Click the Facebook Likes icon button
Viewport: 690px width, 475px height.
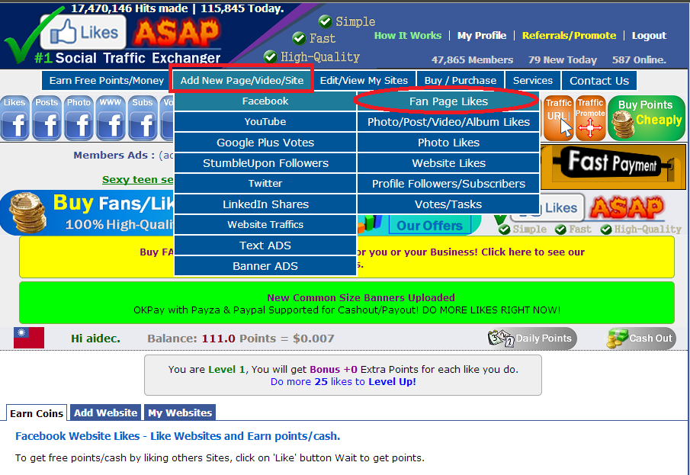15,118
